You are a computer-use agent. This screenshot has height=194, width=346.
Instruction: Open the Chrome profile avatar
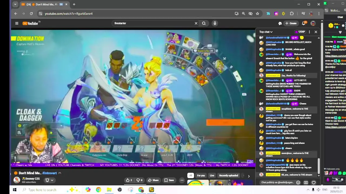(x=311, y=13)
